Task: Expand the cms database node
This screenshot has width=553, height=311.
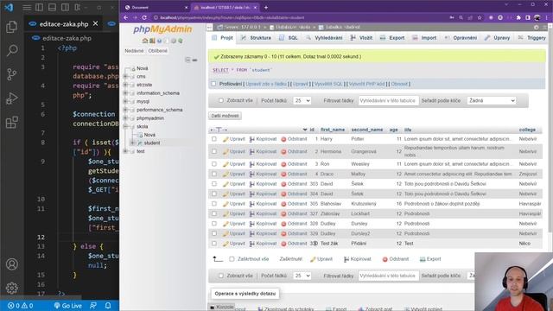Action: click(125, 77)
